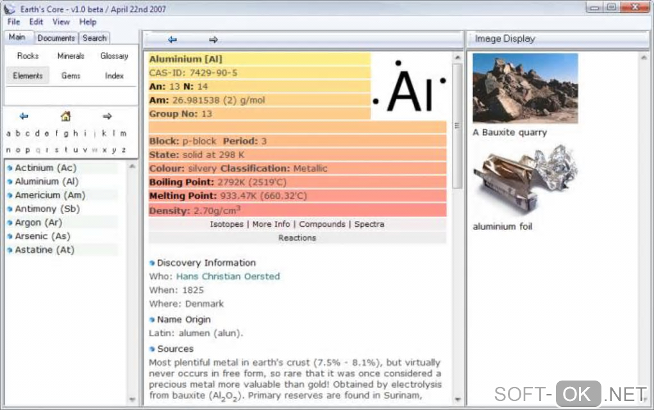The image size is (654, 410).
Task: Select Antimony (Sb) in the element list
Action: [47, 209]
